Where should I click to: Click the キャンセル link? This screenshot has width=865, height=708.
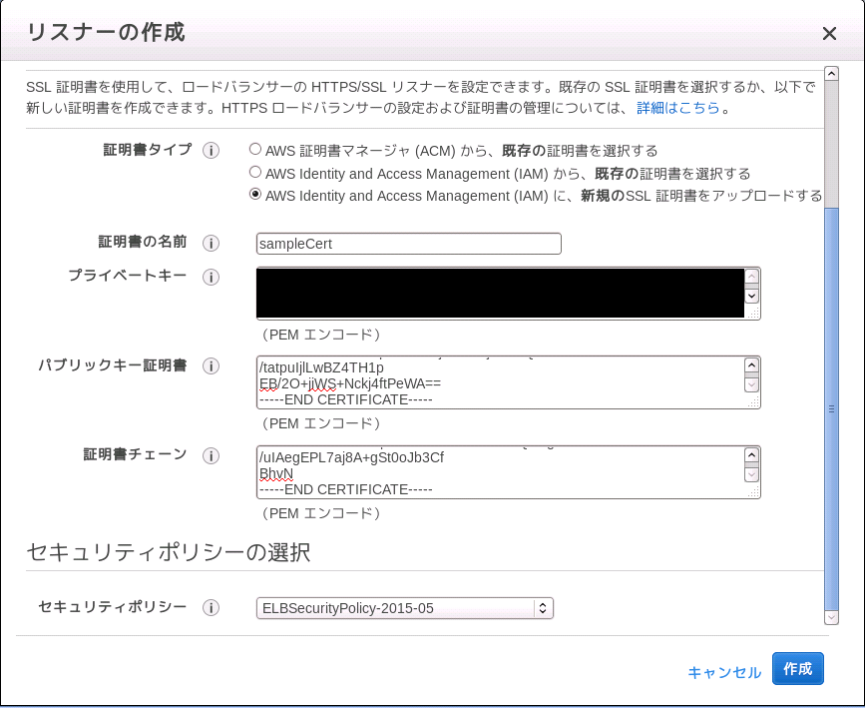724,672
